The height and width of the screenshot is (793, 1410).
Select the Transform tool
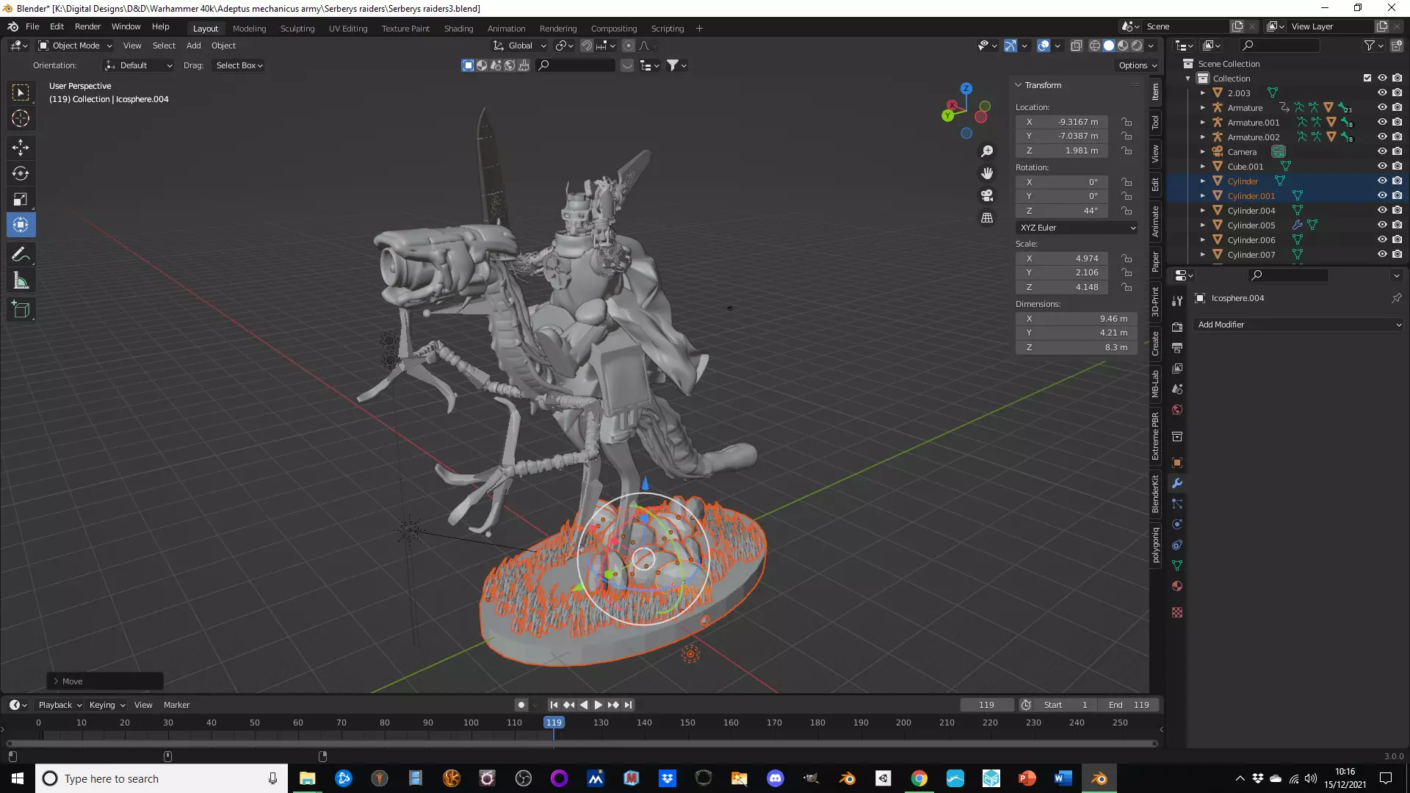coord(21,225)
